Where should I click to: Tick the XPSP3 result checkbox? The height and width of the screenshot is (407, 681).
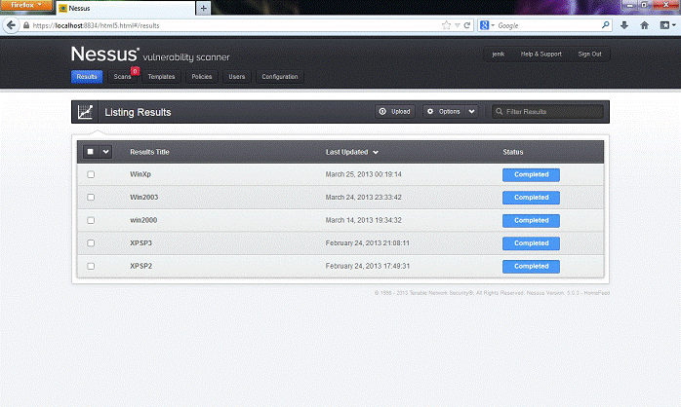[x=91, y=243]
